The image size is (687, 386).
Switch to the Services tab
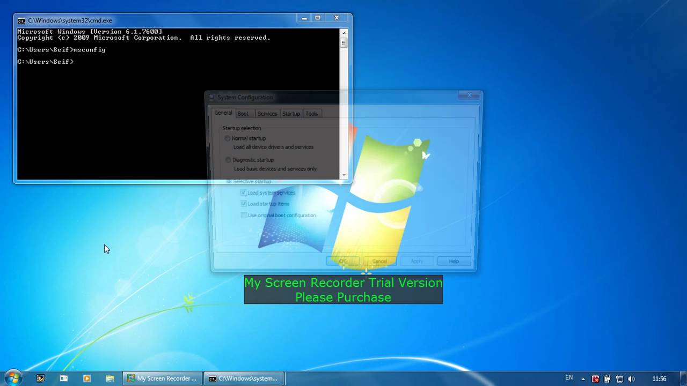(x=267, y=114)
